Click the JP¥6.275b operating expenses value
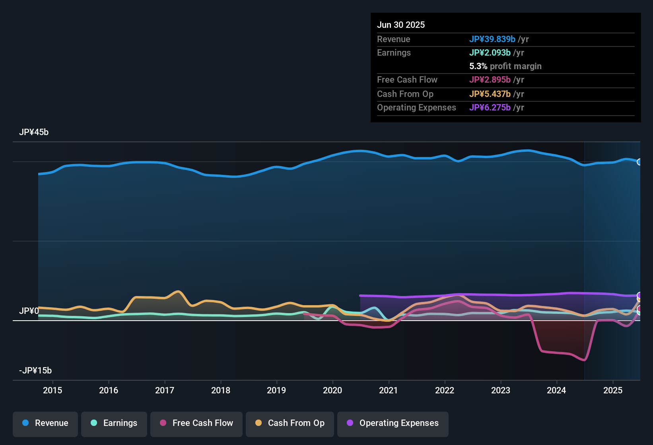The width and height of the screenshot is (653, 445). click(x=490, y=107)
